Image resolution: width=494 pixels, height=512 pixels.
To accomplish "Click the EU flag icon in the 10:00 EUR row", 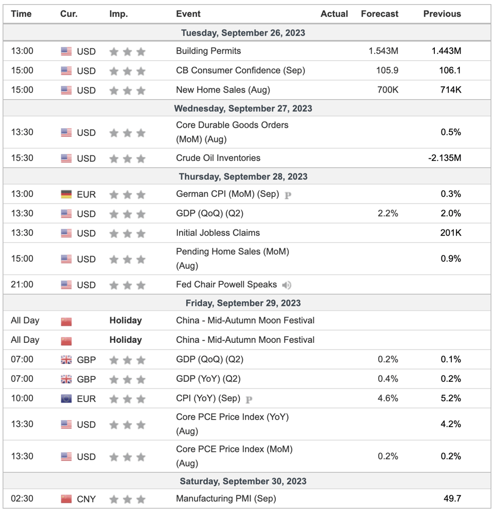I will (66, 399).
